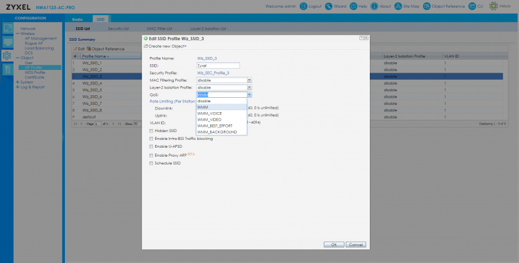Open the Monitor sidebar icon
Image resolution: width=519 pixels, height=263 pixels.
pos(8,42)
